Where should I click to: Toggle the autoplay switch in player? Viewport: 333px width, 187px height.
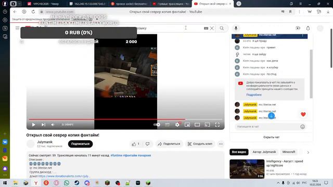(x=157, y=125)
